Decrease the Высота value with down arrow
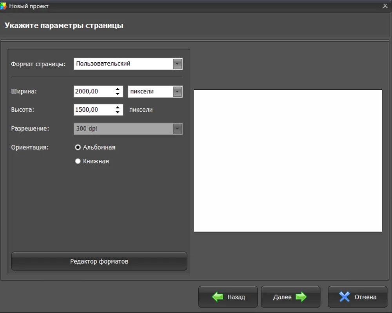 (117, 112)
